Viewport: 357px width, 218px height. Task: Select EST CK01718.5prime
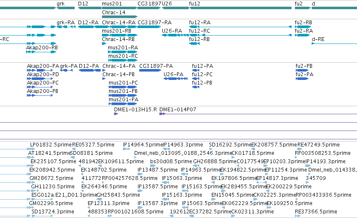point(253,153)
